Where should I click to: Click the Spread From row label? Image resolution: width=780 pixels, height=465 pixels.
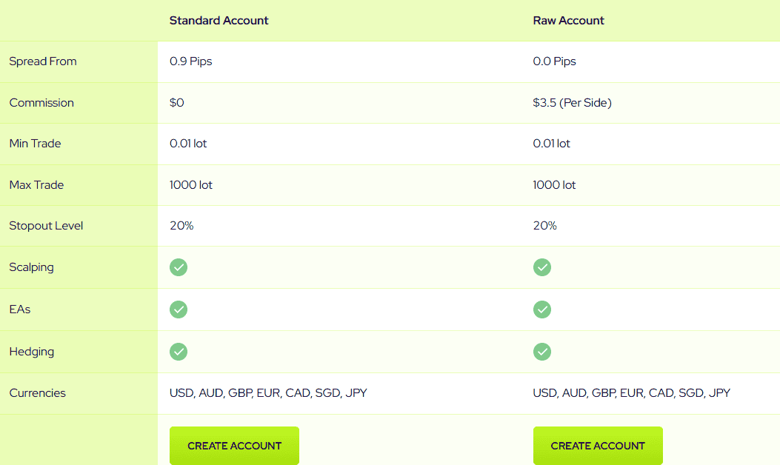(x=43, y=61)
